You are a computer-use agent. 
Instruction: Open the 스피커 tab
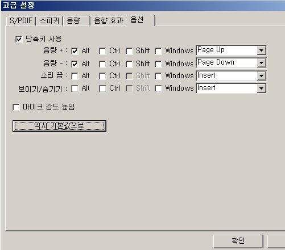[49, 20]
